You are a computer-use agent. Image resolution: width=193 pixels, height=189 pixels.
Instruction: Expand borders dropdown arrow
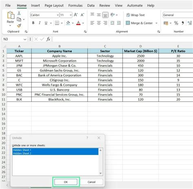(62, 23)
